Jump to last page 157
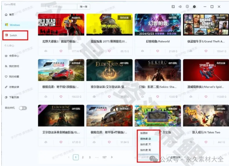229x166 pixels. (x=104, y=157)
